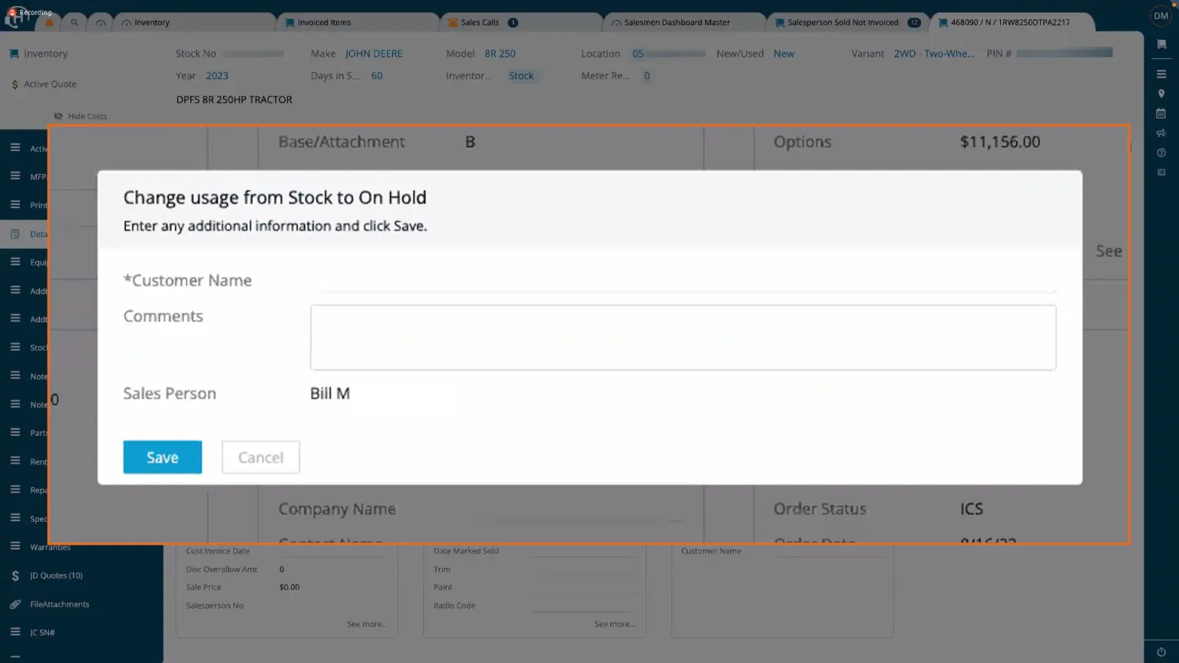Click the megaphone announcements icon
The height and width of the screenshot is (663, 1179).
[x=1161, y=133]
